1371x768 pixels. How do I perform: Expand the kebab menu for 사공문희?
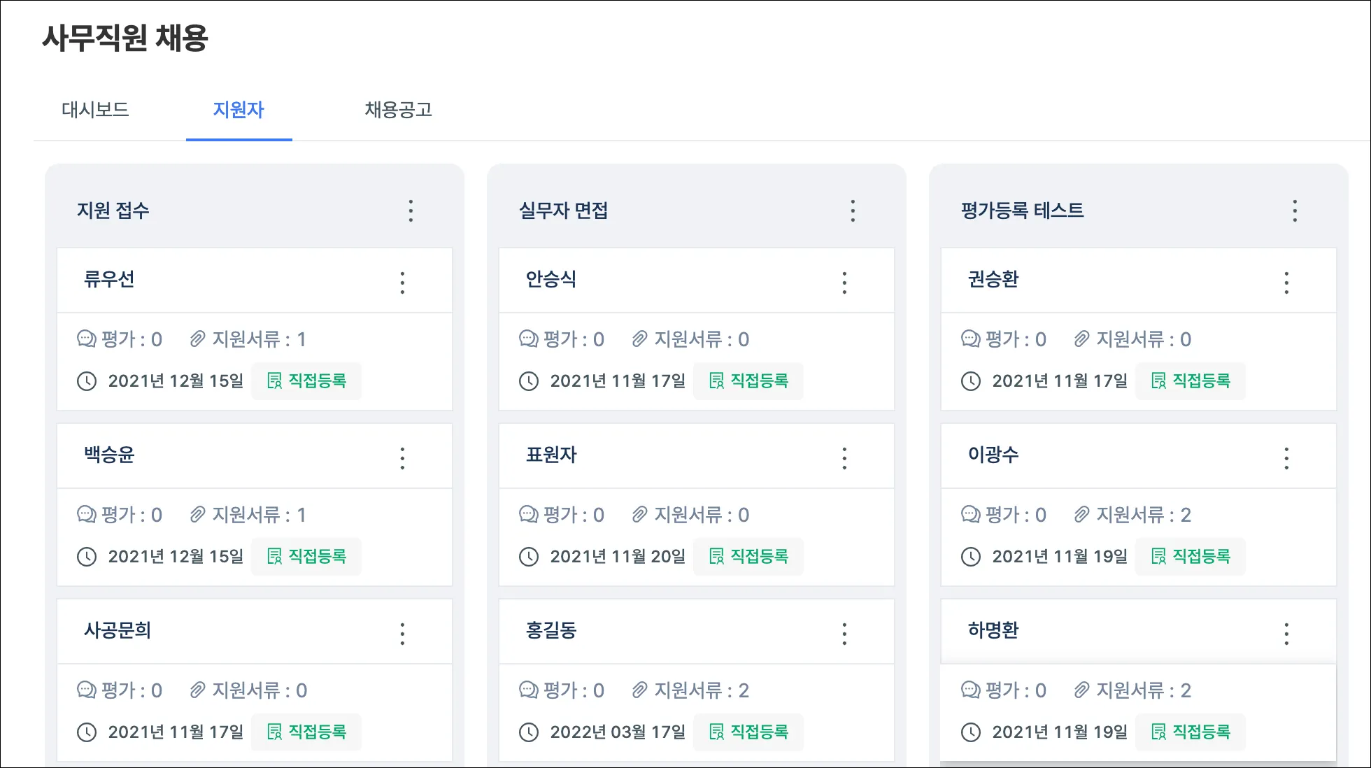coord(402,634)
